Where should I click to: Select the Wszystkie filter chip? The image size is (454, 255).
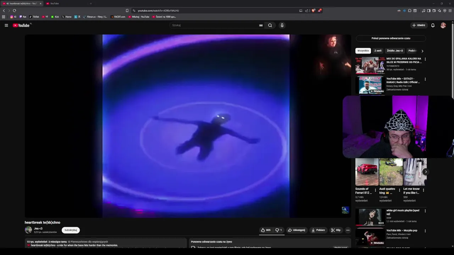tap(363, 51)
